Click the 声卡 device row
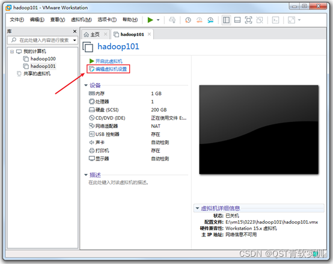Image resolution: width=333 pixels, height=264 pixels. [138, 143]
